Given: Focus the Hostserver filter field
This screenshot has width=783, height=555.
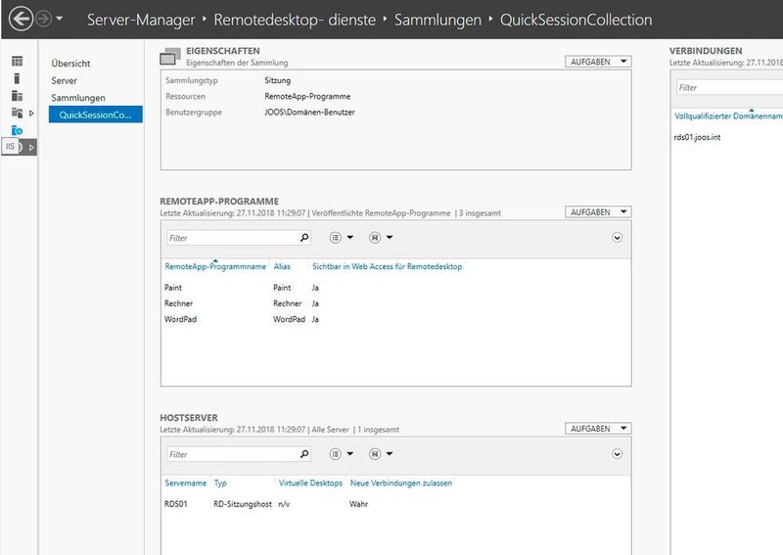Looking at the screenshot, I should coord(232,454).
